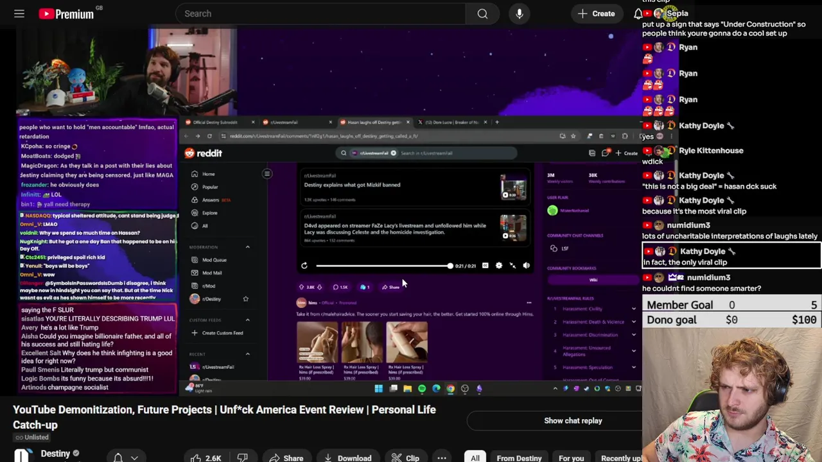Favorite r/Destiny with the star icon
The image size is (822, 462).
click(245, 298)
